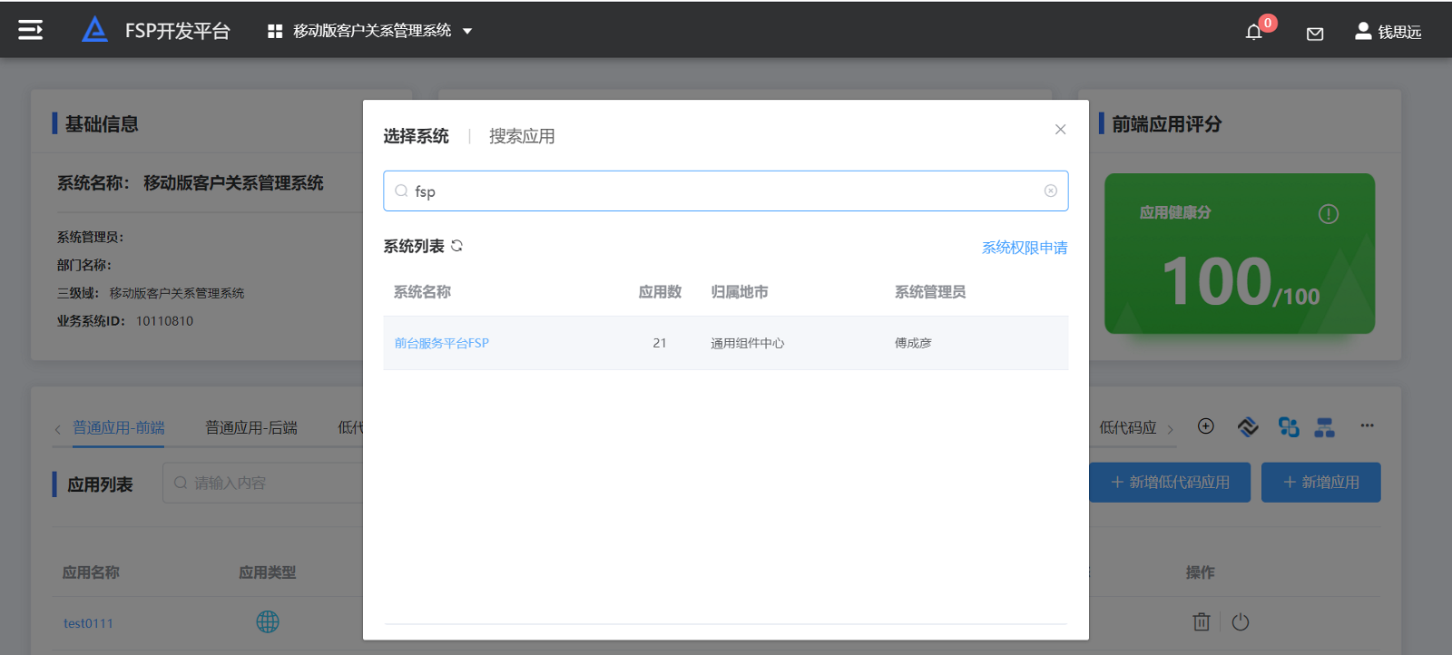Click the 操作 column header

tap(1200, 572)
